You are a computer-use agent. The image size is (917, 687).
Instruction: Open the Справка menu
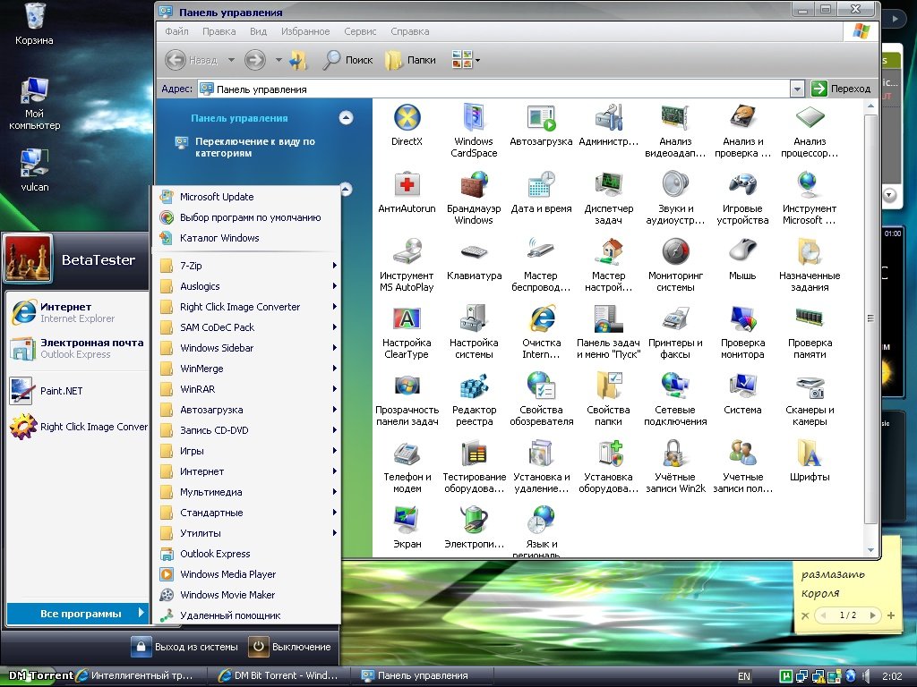[409, 31]
